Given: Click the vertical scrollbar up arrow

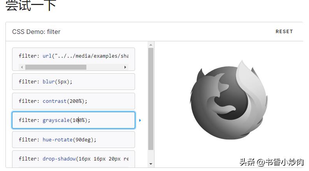Looking at the screenshot, I should point(151,45).
